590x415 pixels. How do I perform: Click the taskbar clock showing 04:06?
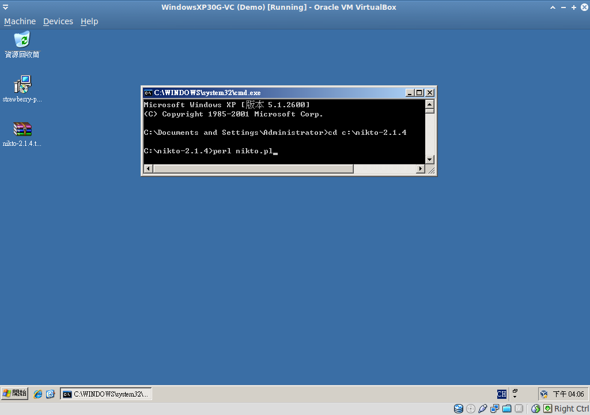coord(569,394)
